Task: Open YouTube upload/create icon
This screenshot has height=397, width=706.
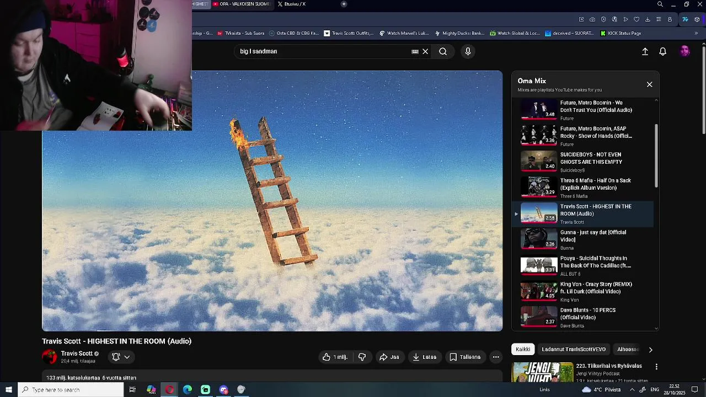Action: [x=645, y=51]
